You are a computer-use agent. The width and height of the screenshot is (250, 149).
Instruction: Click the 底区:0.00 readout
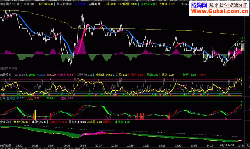point(168,75)
